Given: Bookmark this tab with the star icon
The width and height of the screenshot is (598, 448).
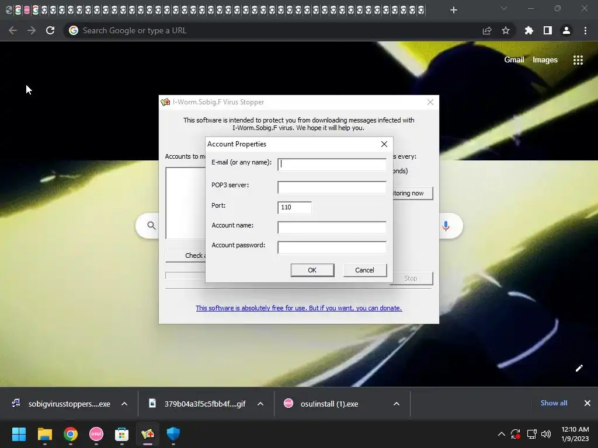Looking at the screenshot, I should click(x=506, y=30).
